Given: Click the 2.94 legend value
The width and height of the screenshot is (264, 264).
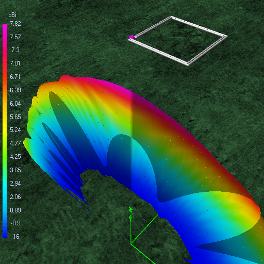Looking at the screenshot, I should point(15,184).
